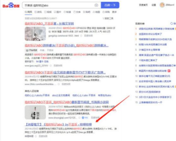Open the 搜索工具 filter
The height and width of the screenshot is (141, 176).
[108, 18]
